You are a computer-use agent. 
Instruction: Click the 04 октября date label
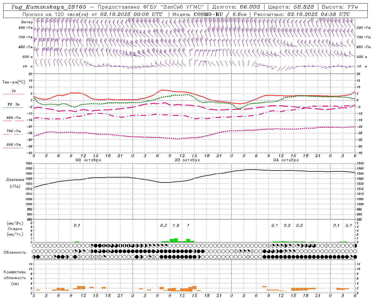point(286,160)
